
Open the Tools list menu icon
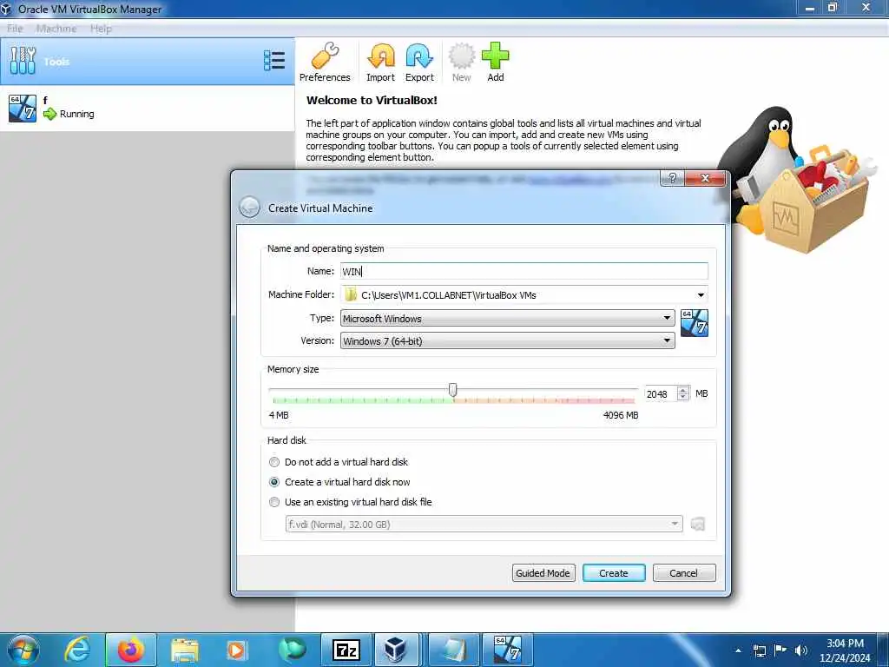tap(274, 61)
